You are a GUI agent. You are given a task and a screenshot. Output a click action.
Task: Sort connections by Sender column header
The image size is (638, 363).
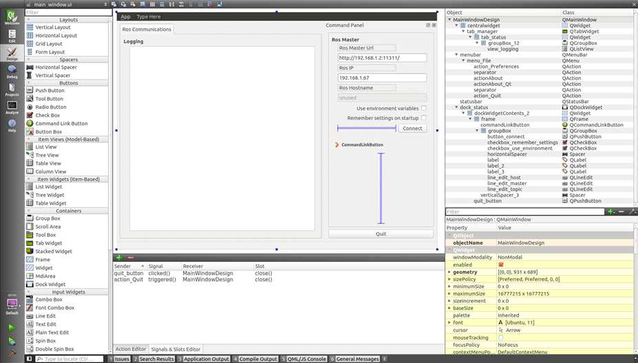(x=129, y=266)
